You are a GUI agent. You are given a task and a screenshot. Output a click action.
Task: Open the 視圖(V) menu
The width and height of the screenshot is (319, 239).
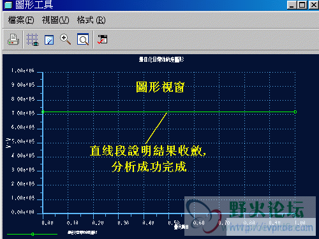(56, 20)
